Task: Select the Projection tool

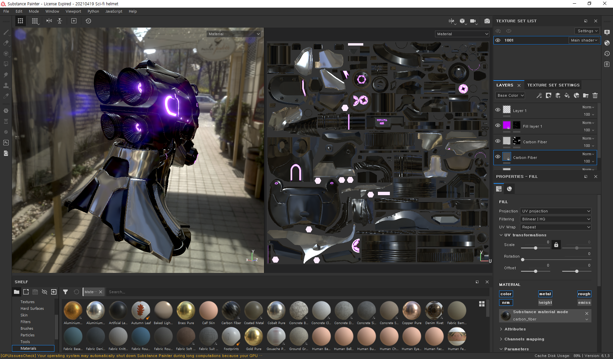Action: 6,54
